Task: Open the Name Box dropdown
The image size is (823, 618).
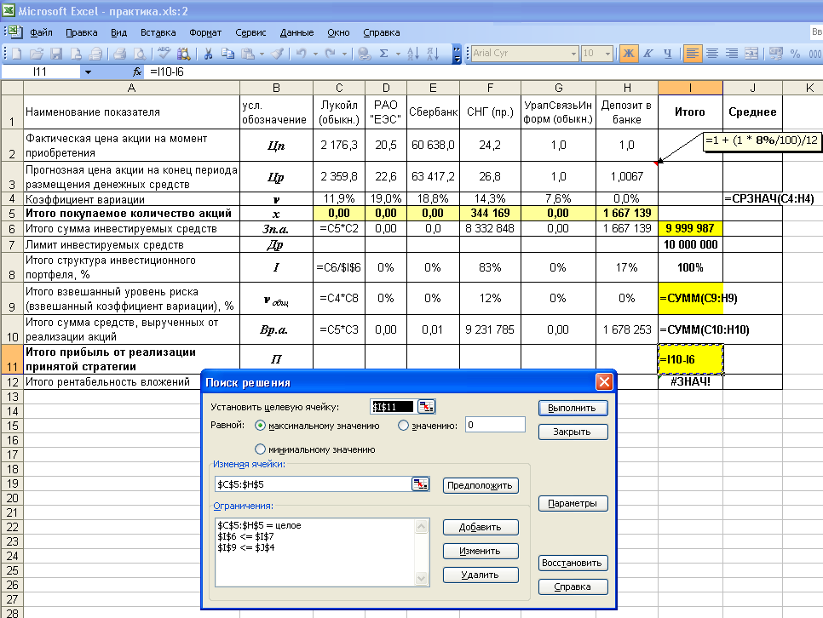Action: coord(88,72)
